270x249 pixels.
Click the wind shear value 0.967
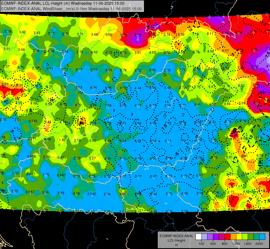[x=30, y=192]
